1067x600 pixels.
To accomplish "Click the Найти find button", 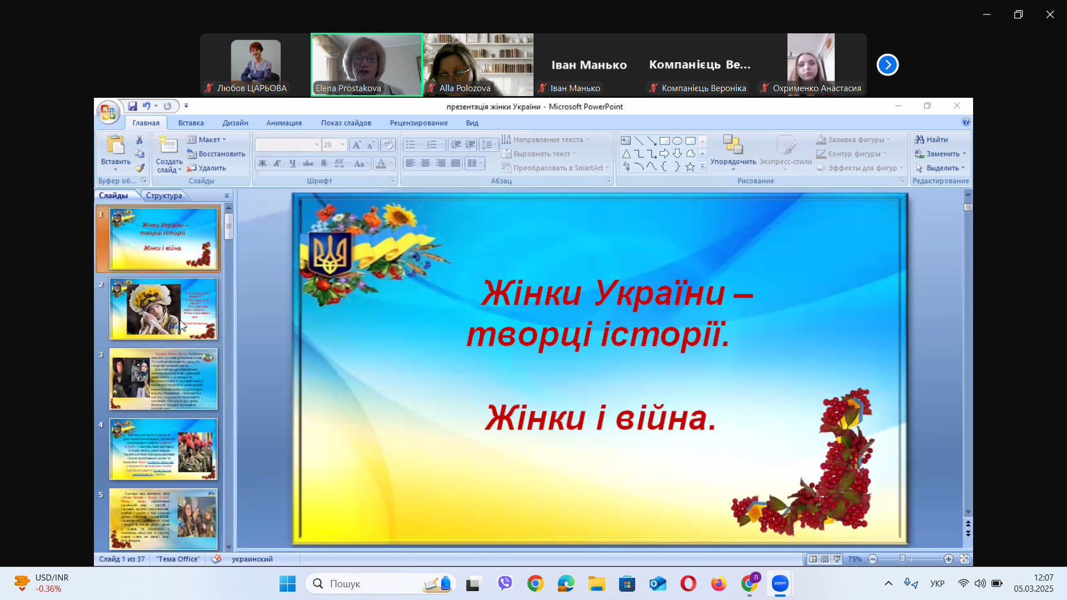I will coord(932,139).
